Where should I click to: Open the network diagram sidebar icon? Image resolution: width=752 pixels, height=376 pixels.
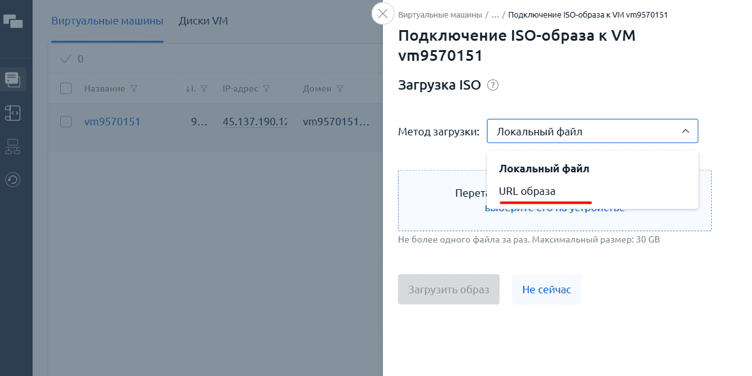13,147
